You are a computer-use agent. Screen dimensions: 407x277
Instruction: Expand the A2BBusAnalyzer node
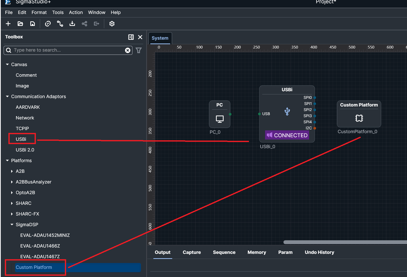coord(12,182)
